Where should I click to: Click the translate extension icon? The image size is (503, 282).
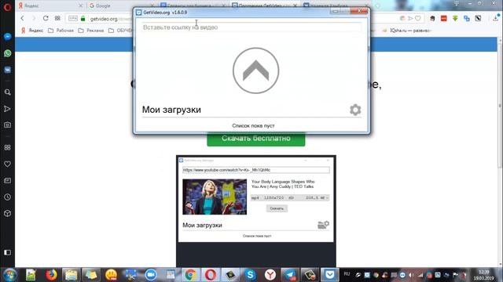click(x=467, y=19)
